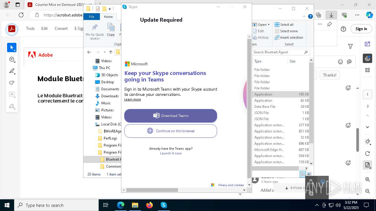This screenshot has height=211, width=376.
Task: Go to next page in Acrobat
Action: pos(367,127)
